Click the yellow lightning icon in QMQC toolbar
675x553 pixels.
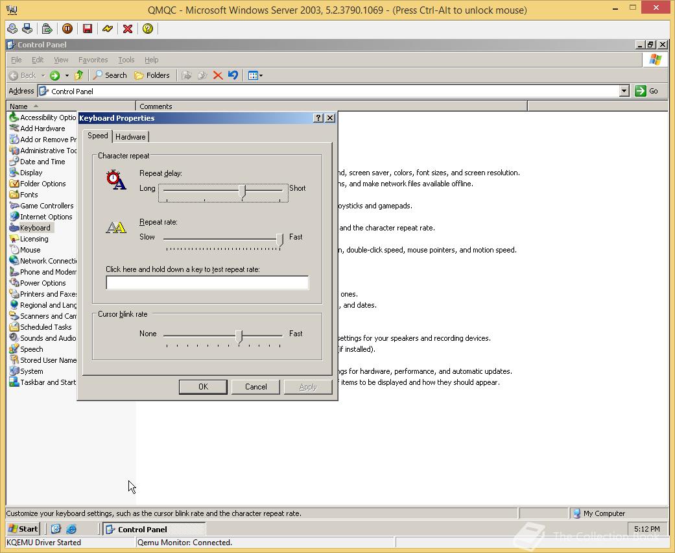coord(108,29)
